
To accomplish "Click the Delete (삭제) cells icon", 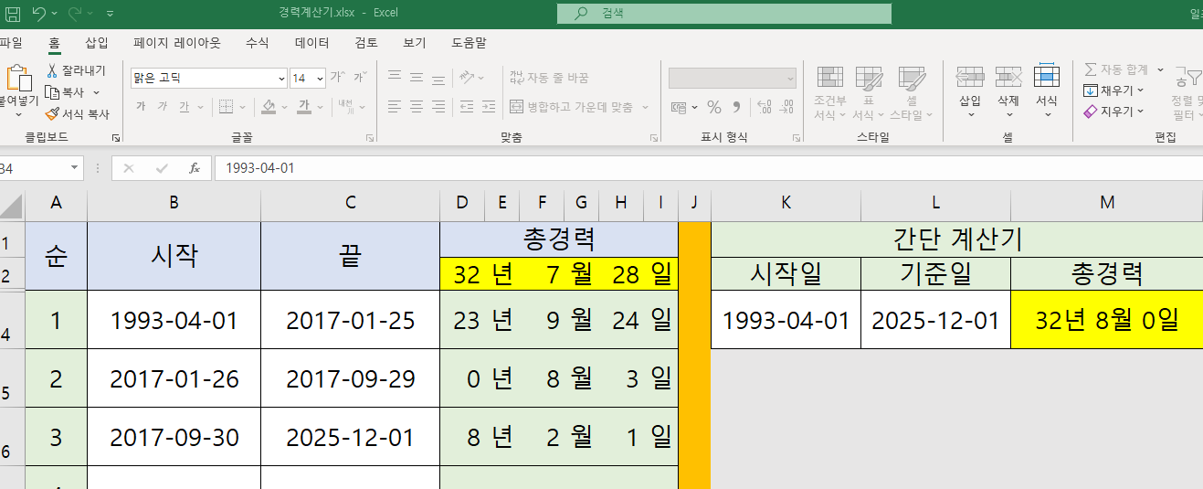I will tap(1008, 78).
